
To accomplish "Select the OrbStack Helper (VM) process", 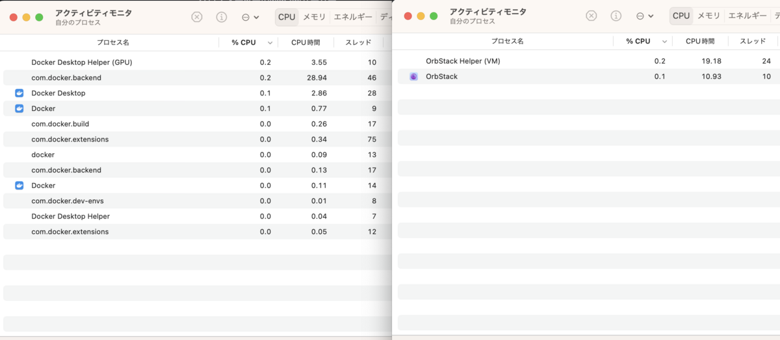I will (463, 61).
